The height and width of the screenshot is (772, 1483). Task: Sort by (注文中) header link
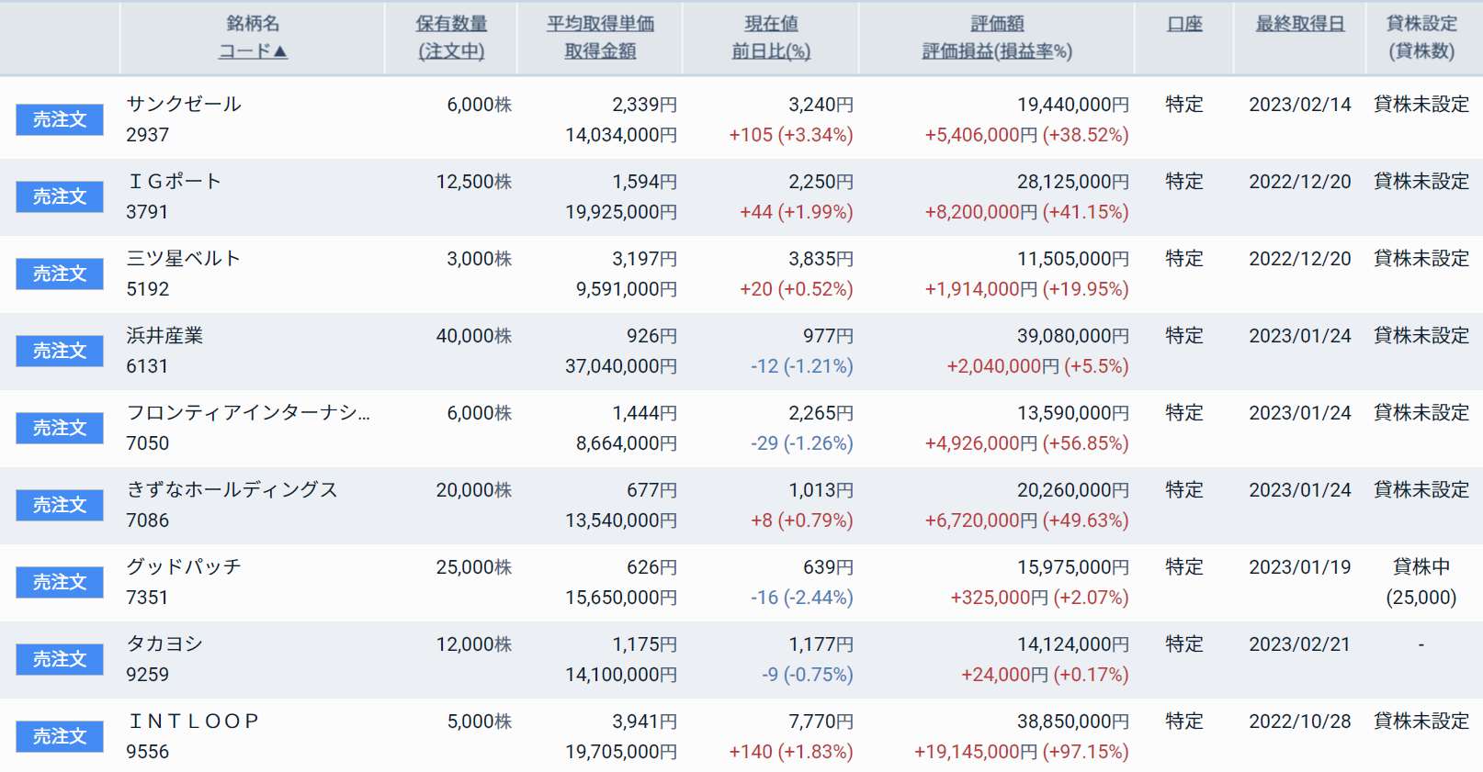[x=451, y=51]
